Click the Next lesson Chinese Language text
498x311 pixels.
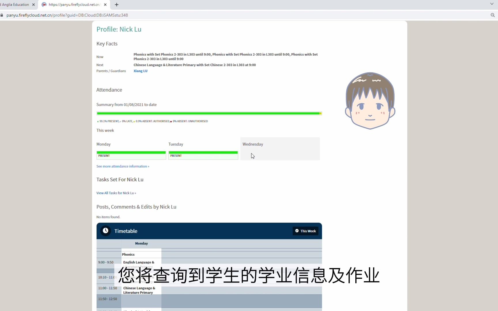195,65
